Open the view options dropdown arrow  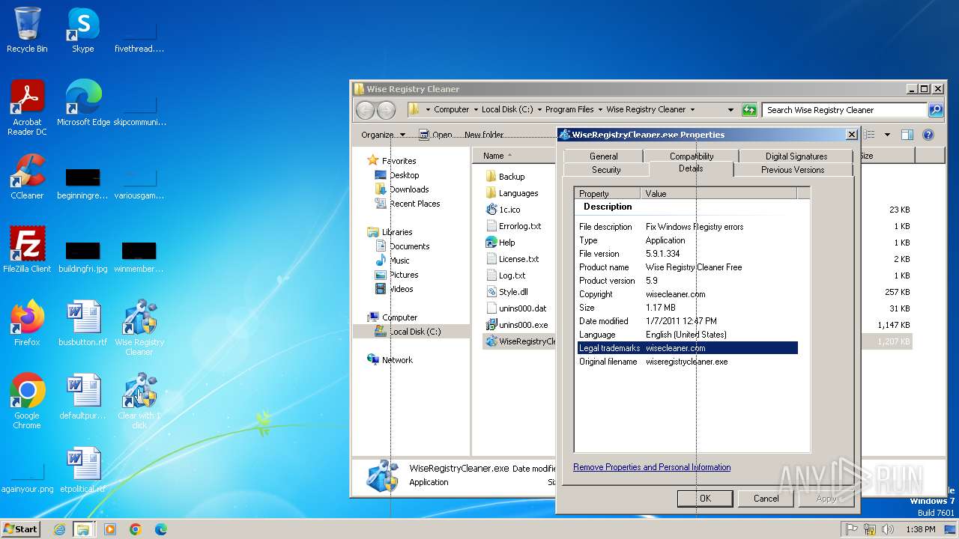point(887,135)
